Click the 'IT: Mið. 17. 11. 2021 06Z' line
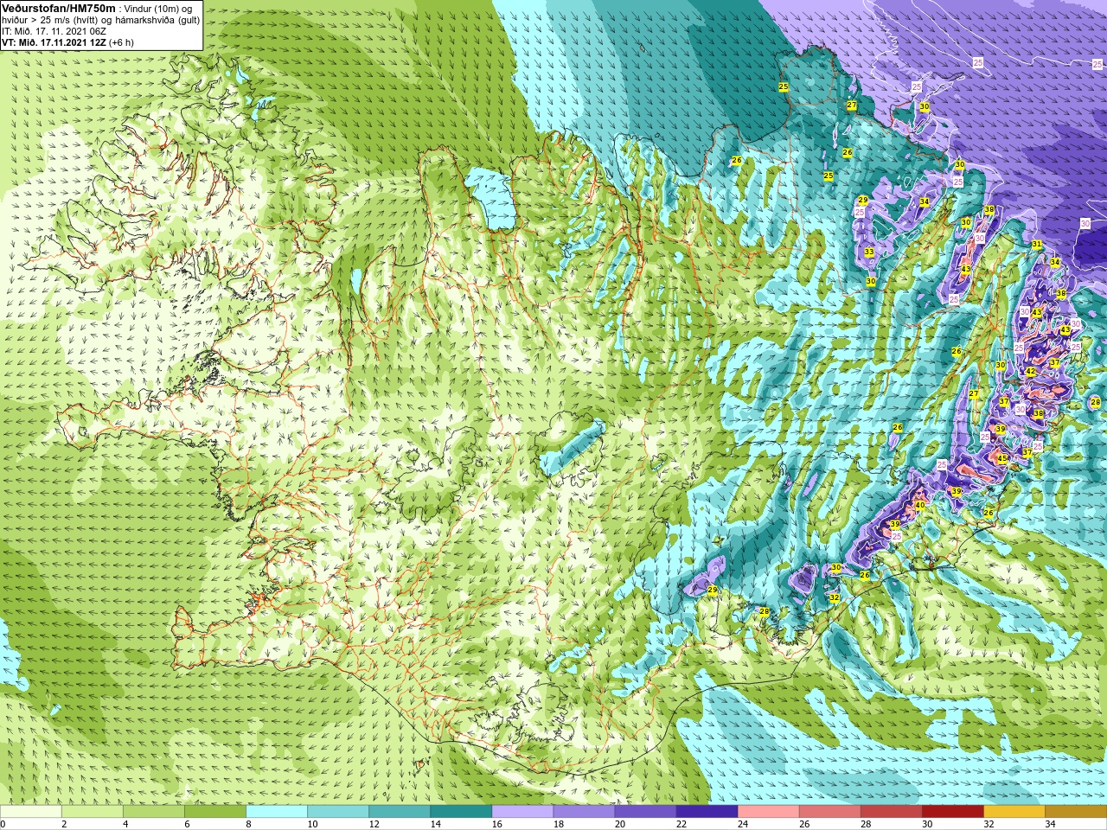 pos(54,31)
